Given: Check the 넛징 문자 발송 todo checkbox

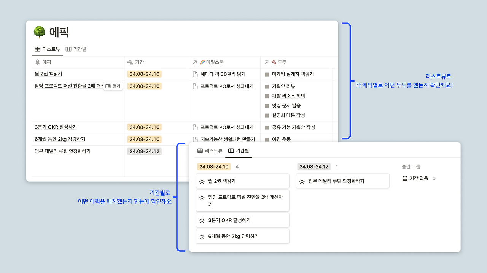Looking at the screenshot, I should 268,105.
